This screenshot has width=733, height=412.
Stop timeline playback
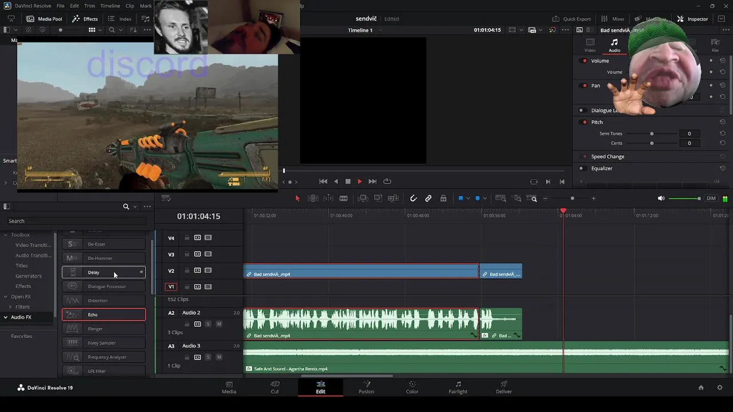click(348, 181)
